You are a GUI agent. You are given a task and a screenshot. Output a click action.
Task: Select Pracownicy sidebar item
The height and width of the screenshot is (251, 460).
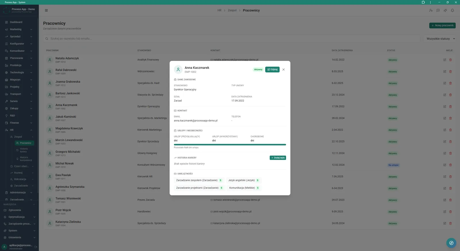pos(25,143)
